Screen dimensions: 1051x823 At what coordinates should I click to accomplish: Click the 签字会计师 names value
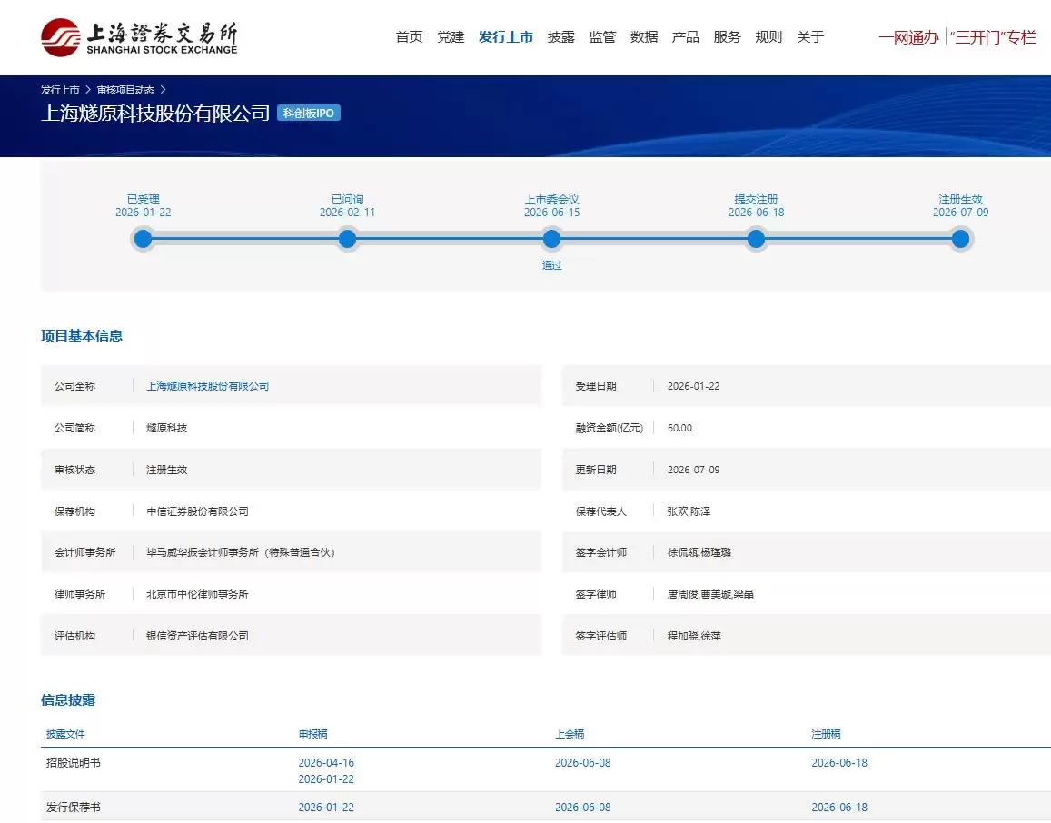pyautogui.click(x=699, y=552)
